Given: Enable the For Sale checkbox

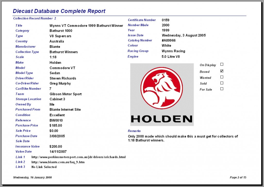Looking at the screenshot, I should [x=222, y=89].
